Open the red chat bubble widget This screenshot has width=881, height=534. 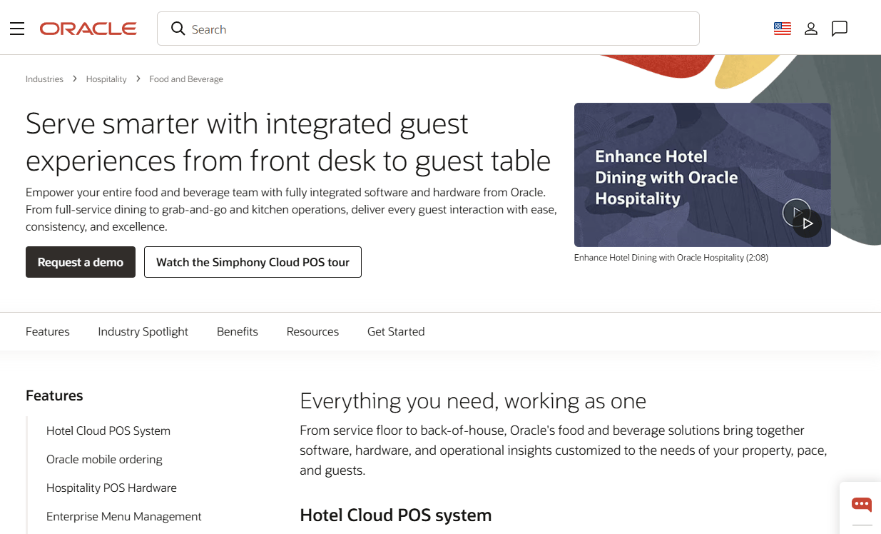tap(862, 504)
